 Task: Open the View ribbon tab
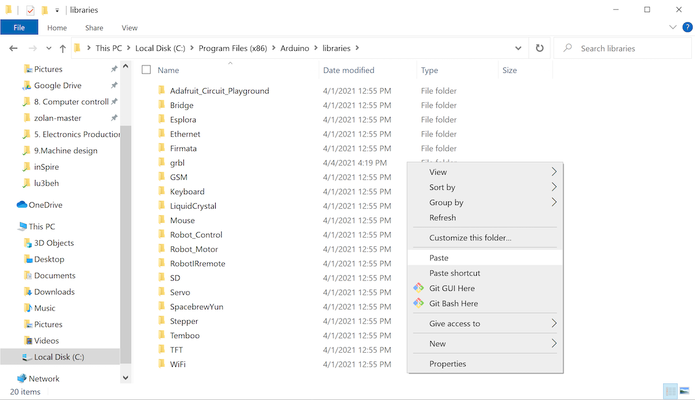[x=129, y=28]
